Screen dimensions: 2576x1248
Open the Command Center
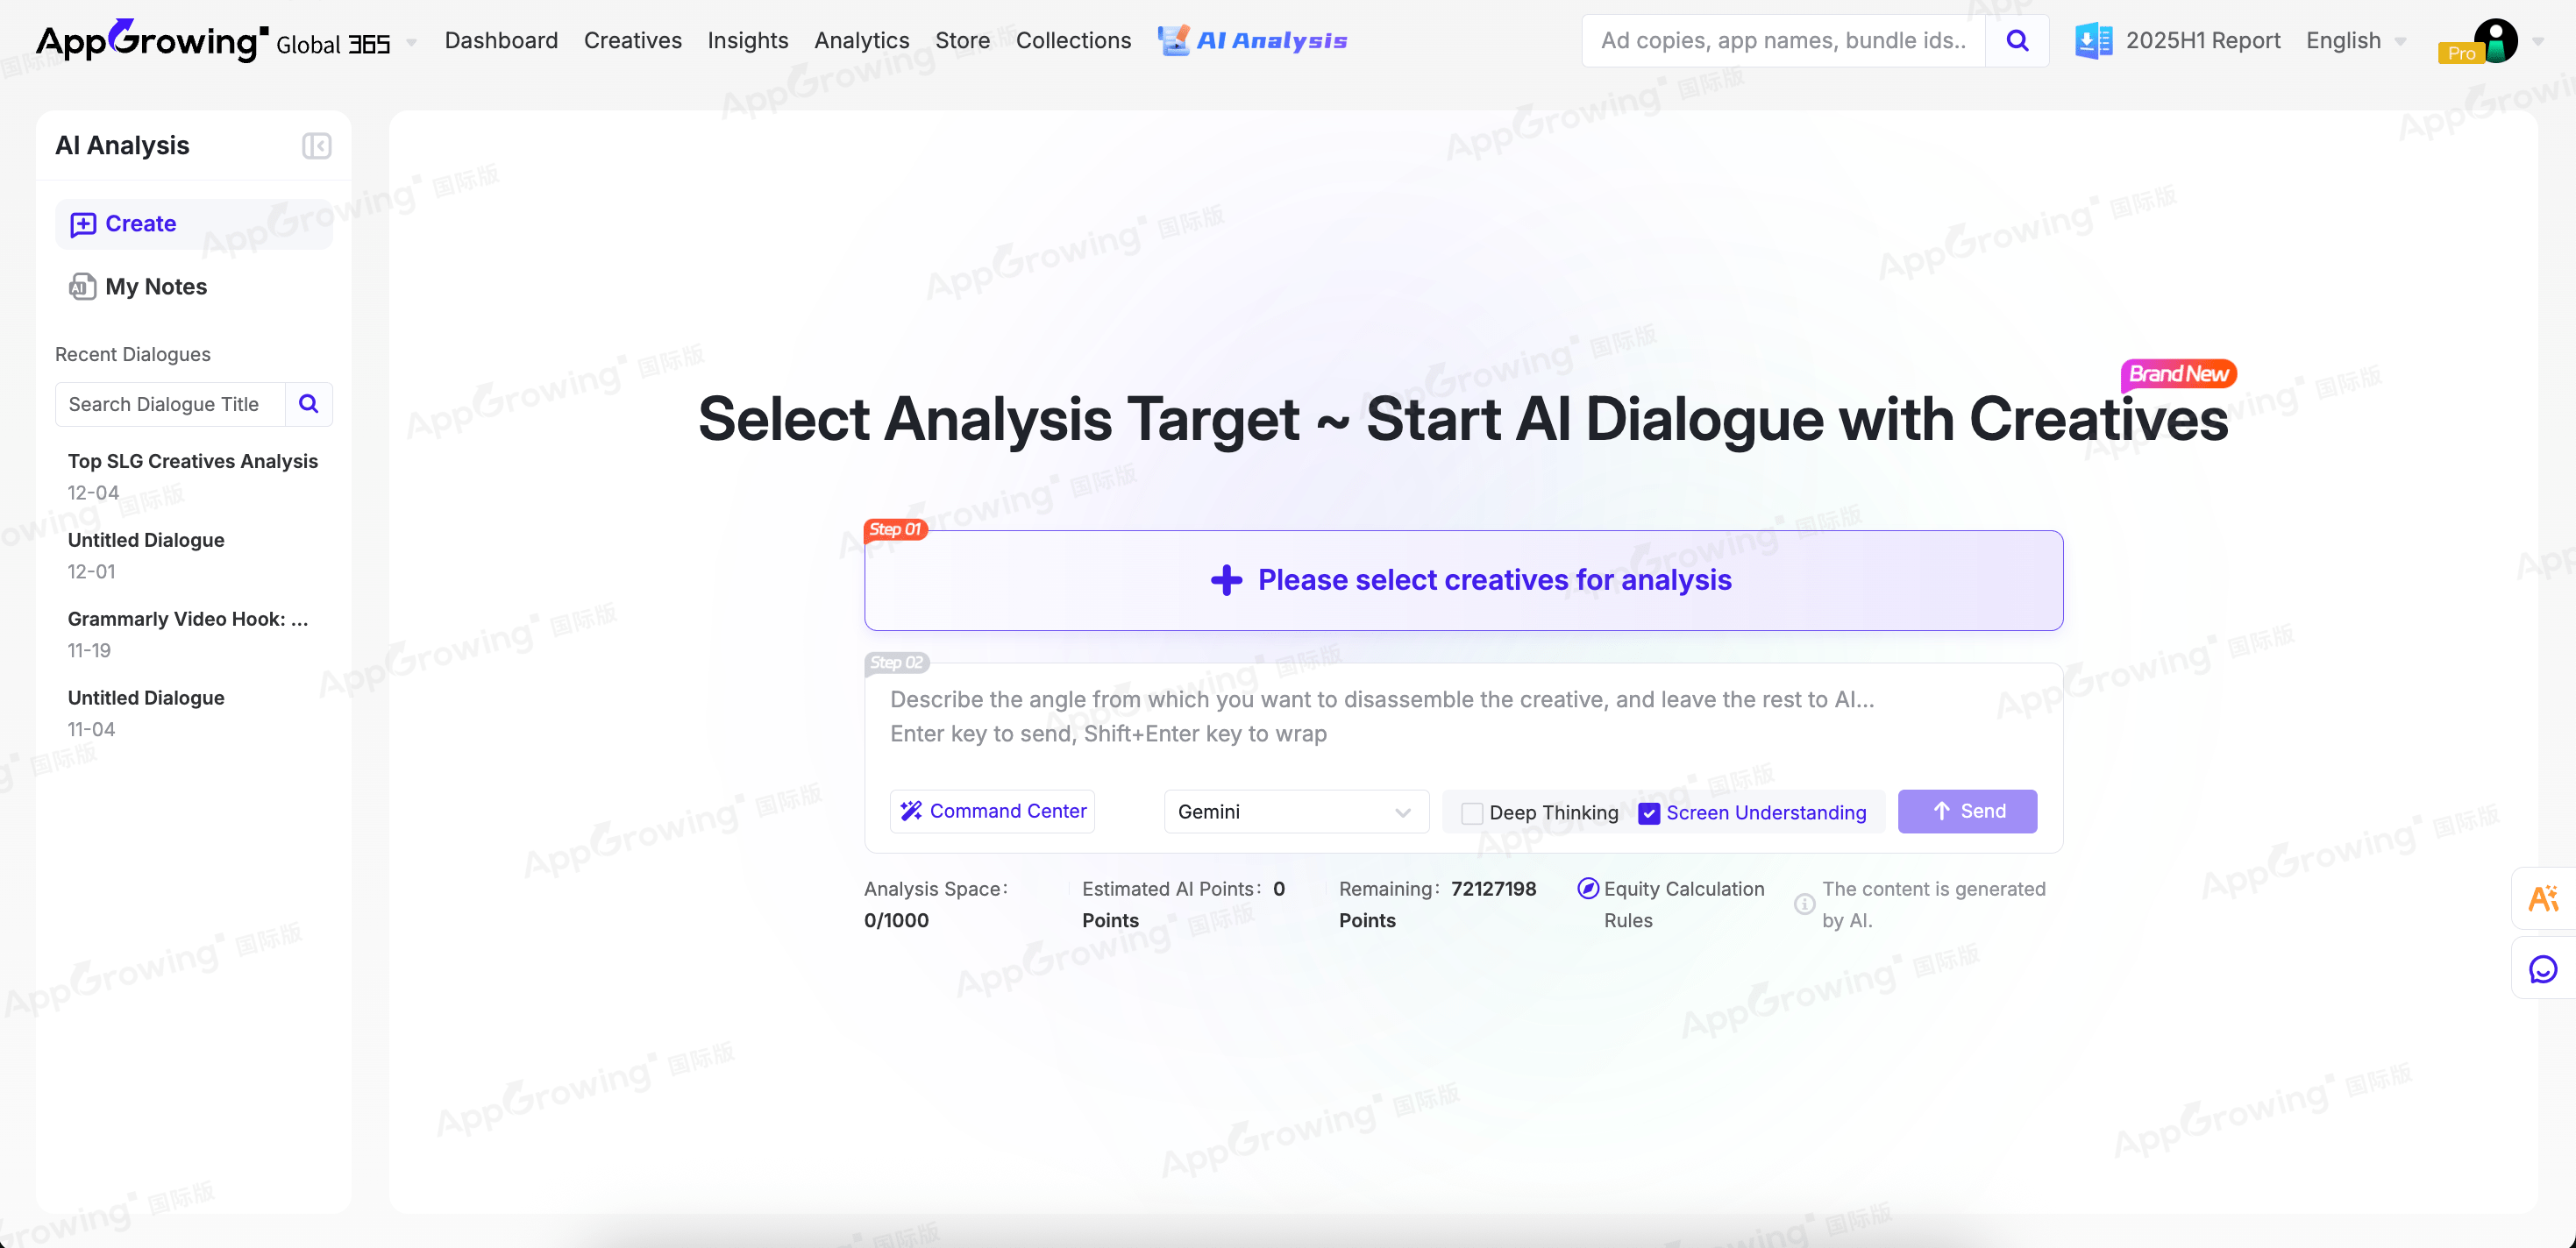992,812
